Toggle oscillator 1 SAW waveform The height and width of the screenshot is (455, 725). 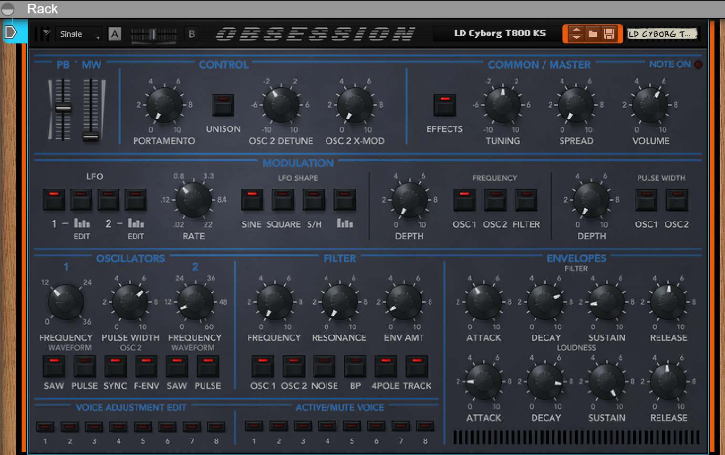pos(54,366)
